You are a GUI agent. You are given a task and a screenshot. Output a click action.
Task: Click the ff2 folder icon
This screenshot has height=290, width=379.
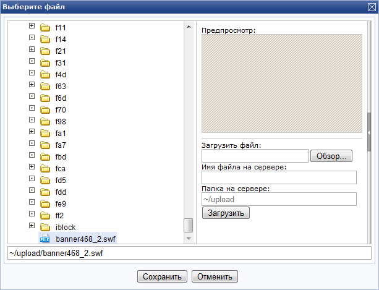tap(45, 216)
